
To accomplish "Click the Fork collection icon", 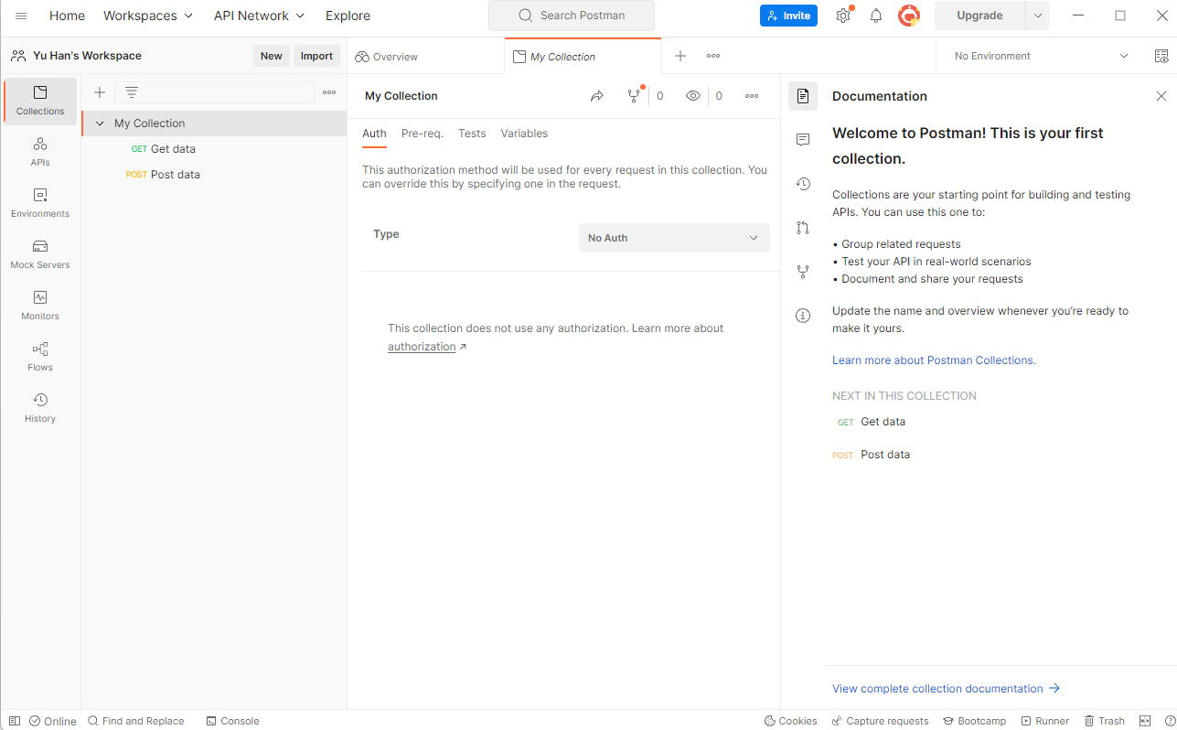I will (634, 96).
